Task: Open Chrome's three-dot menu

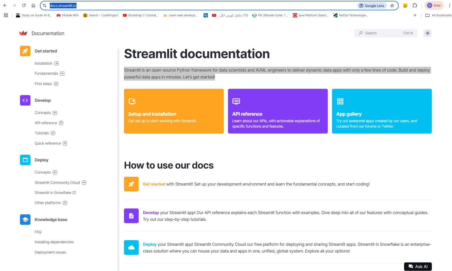Action: tap(450, 5)
